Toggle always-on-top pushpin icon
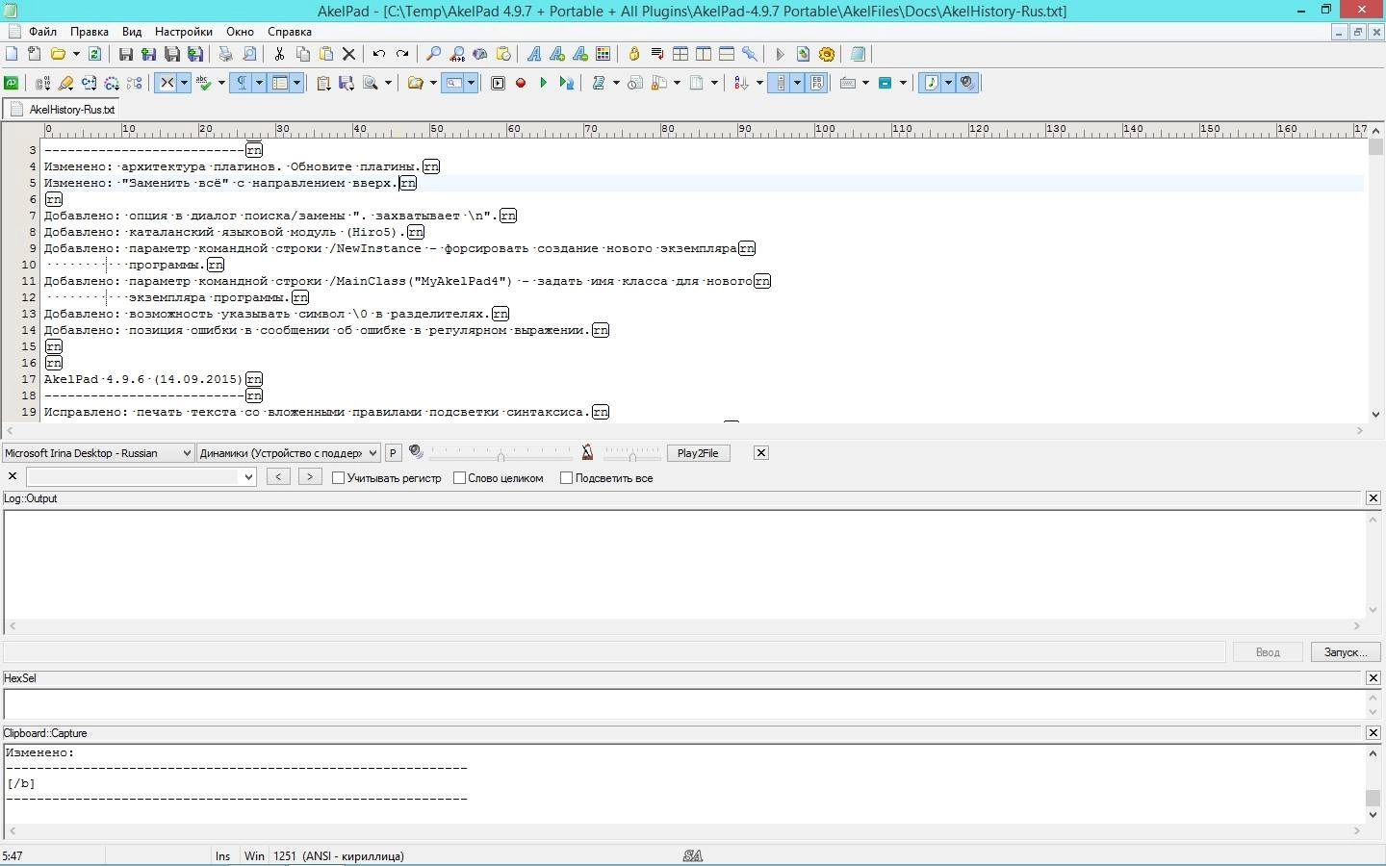Viewport: 1386px width, 866px height. point(750,54)
